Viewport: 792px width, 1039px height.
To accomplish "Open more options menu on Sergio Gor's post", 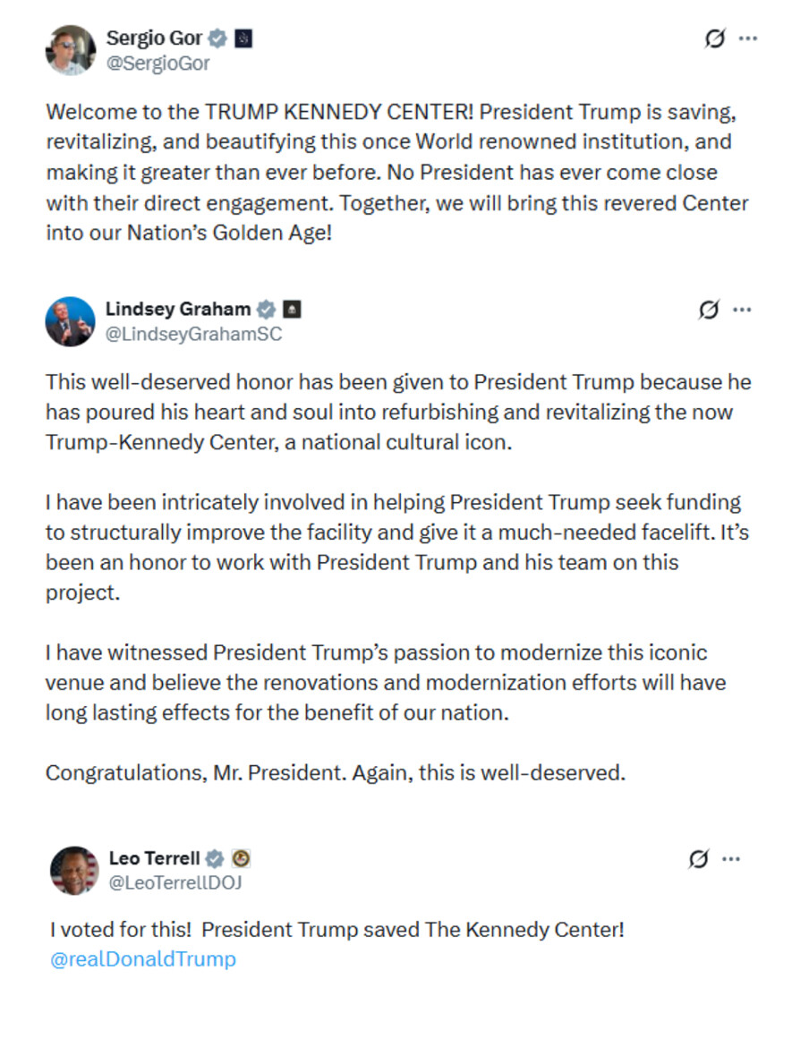I will (748, 38).
